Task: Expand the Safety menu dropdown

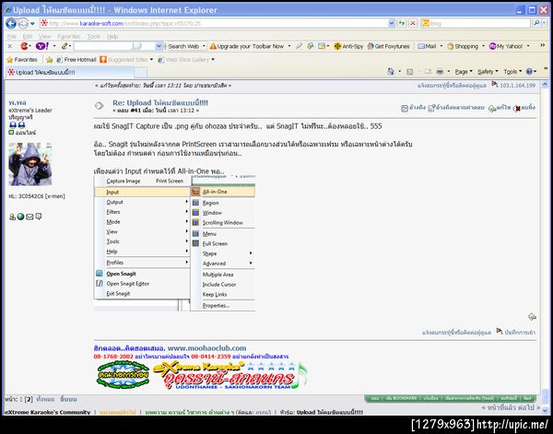Action: [x=488, y=72]
